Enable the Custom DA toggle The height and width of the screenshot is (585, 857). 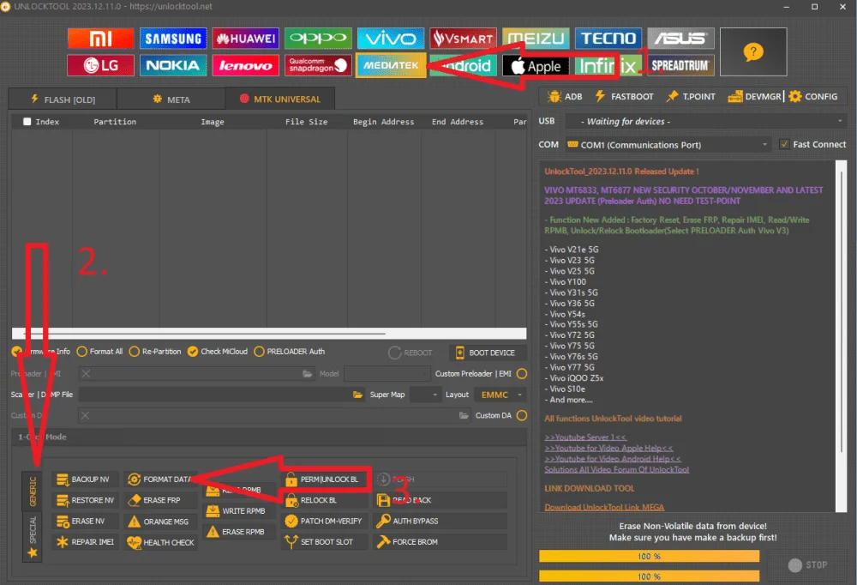tap(522, 415)
